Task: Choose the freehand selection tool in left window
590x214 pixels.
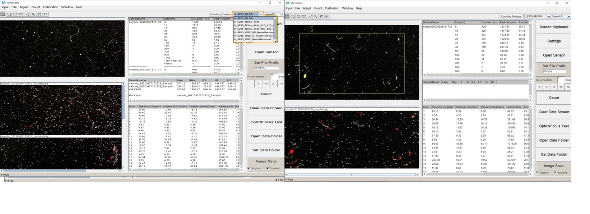Action: coord(21,14)
